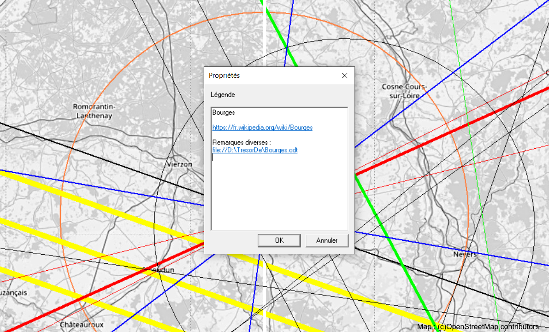The image size is (549, 332).
Task: Click the Cosne-Cours-sur-Loire map label
Action: (x=404, y=91)
